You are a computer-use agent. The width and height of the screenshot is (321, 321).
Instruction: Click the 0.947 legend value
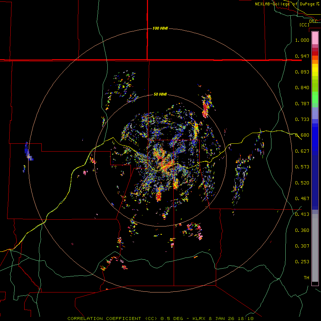302,56
